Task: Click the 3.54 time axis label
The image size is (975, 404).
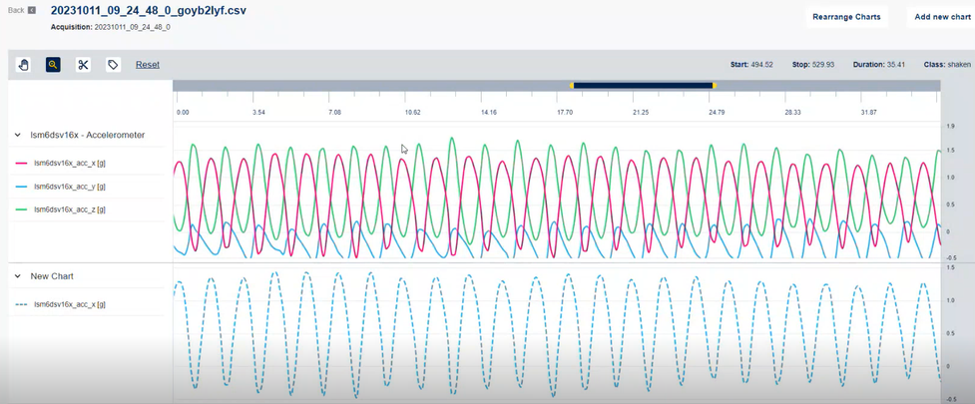Action: (x=258, y=113)
